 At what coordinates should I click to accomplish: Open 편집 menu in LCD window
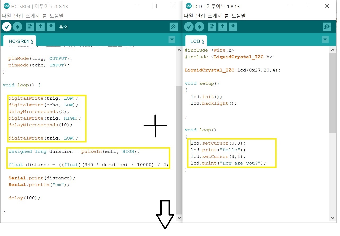click(x=200, y=16)
